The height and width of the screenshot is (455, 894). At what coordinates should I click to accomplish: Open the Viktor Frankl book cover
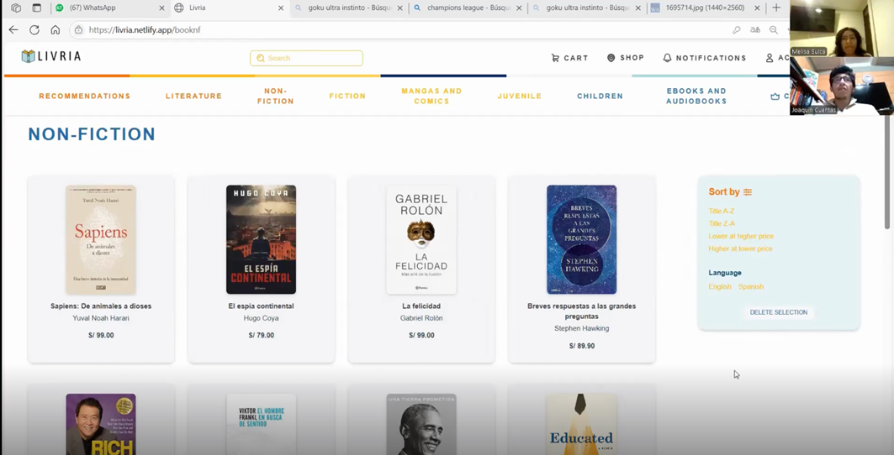(261, 424)
